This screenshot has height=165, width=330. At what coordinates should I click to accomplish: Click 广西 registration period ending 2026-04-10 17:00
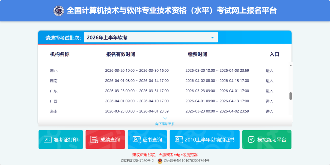pos(137,101)
